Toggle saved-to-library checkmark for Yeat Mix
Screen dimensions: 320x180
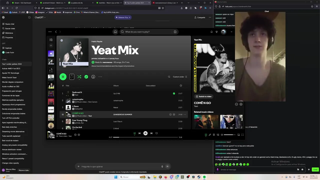(x=86, y=77)
